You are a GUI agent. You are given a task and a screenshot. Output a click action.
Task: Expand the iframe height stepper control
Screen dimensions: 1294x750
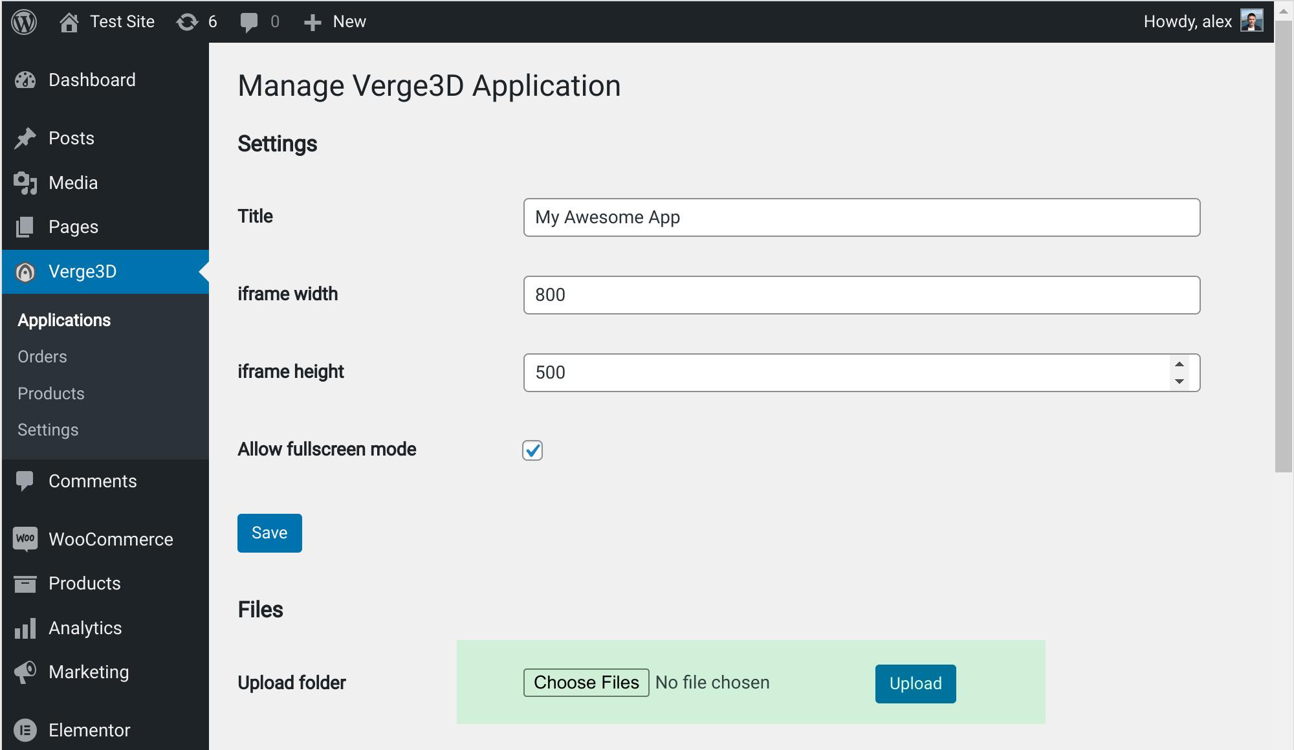(x=1179, y=364)
